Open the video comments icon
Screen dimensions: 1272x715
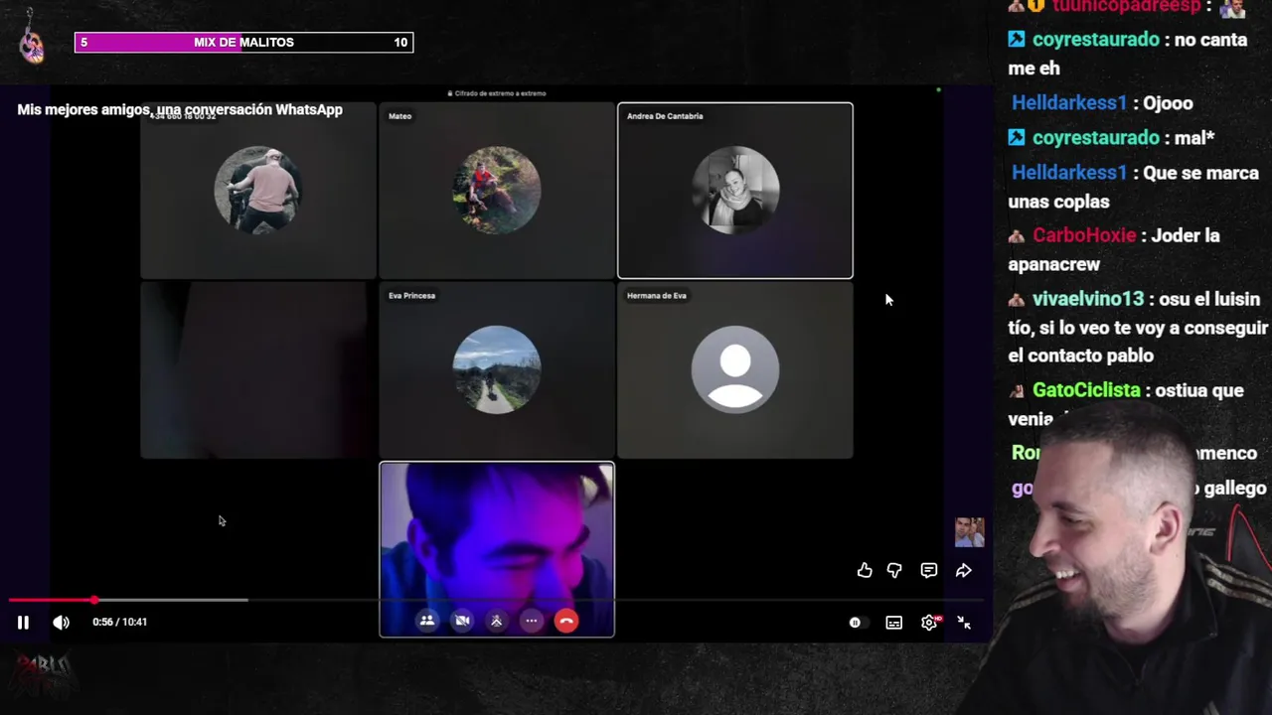(929, 570)
